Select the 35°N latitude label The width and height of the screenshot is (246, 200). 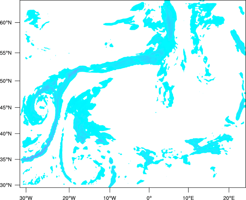pyautogui.click(x=6, y=159)
